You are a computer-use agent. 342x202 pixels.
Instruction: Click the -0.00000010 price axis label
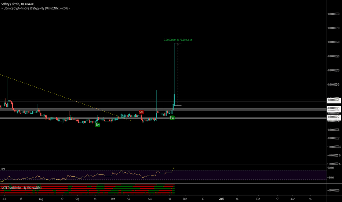(x=334, y=155)
